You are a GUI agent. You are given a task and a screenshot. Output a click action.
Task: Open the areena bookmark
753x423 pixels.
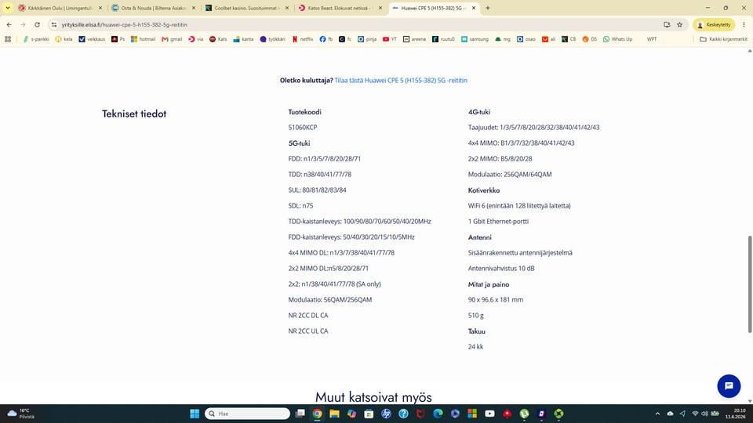pos(414,39)
